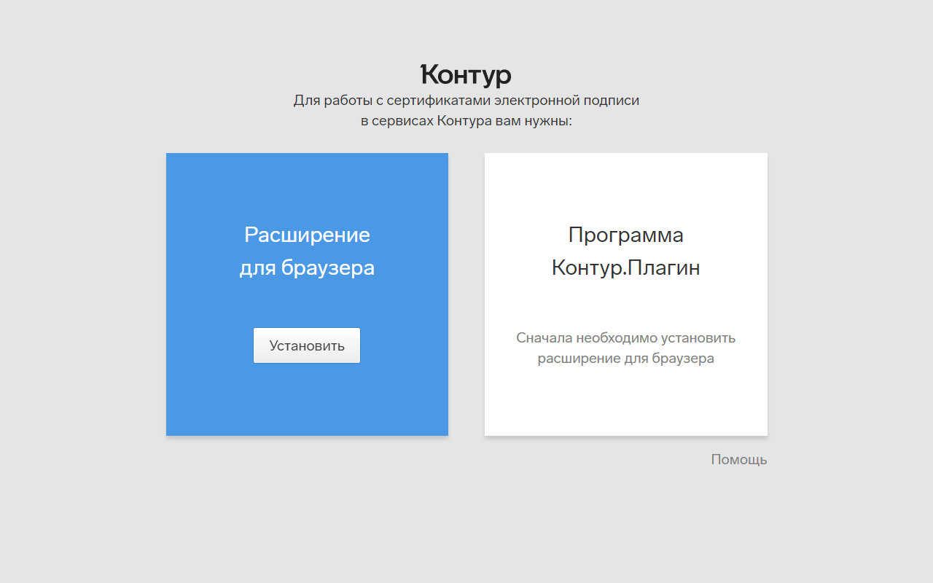The height and width of the screenshot is (583, 933).
Task: Click the subtitle about electronic signature certificates
Action: pyautogui.click(x=466, y=100)
